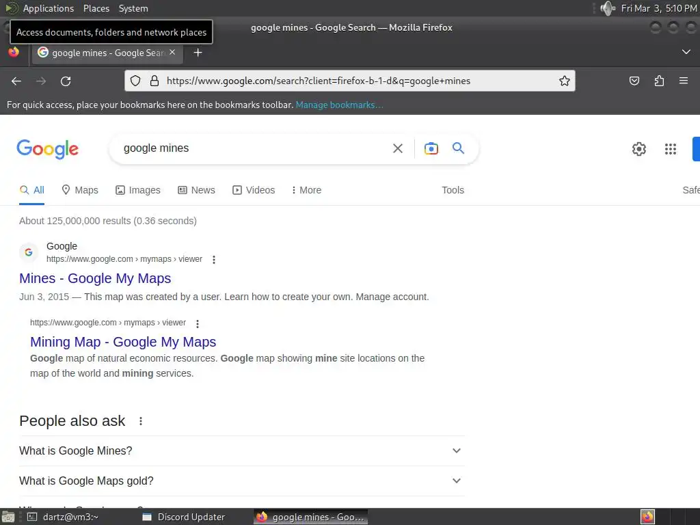The height and width of the screenshot is (525, 700).
Task: Open the tracking protection shield icon
Action: (x=135, y=81)
